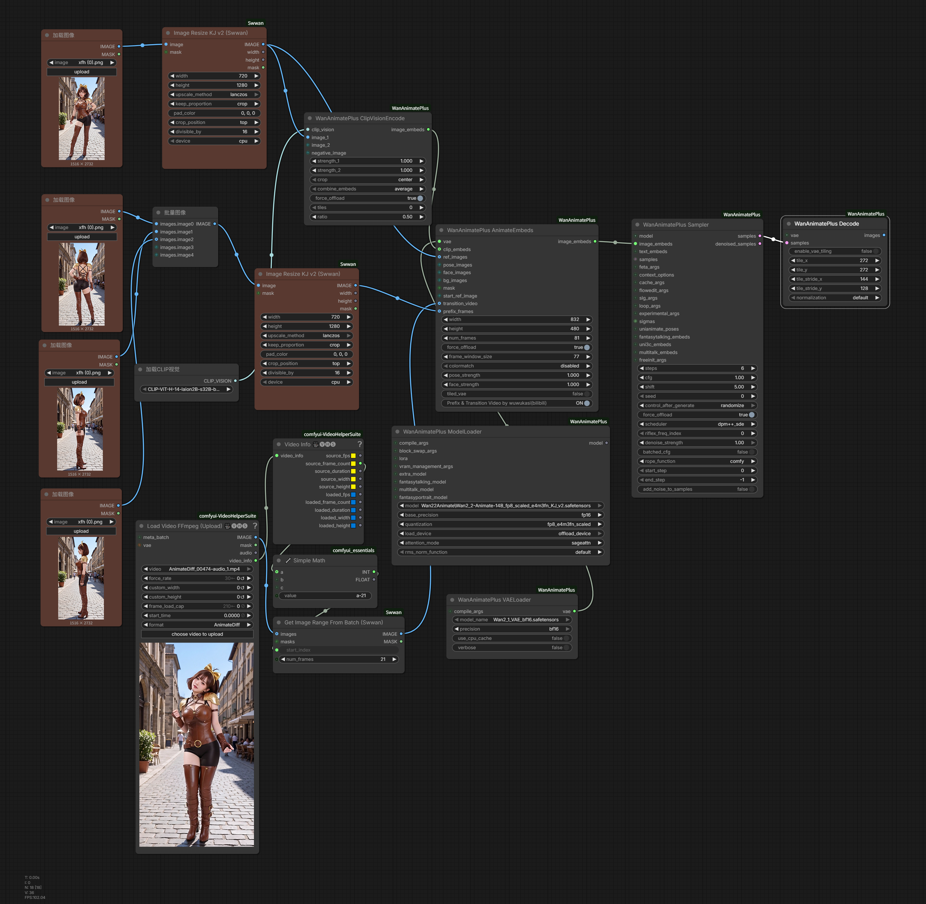This screenshot has height=904, width=926.
Task: Collapse the WanAnimatePlus VAELoader node via its title dot
Action: coord(452,600)
